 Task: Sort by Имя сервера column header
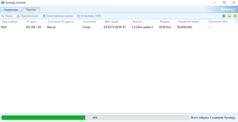click(10, 22)
